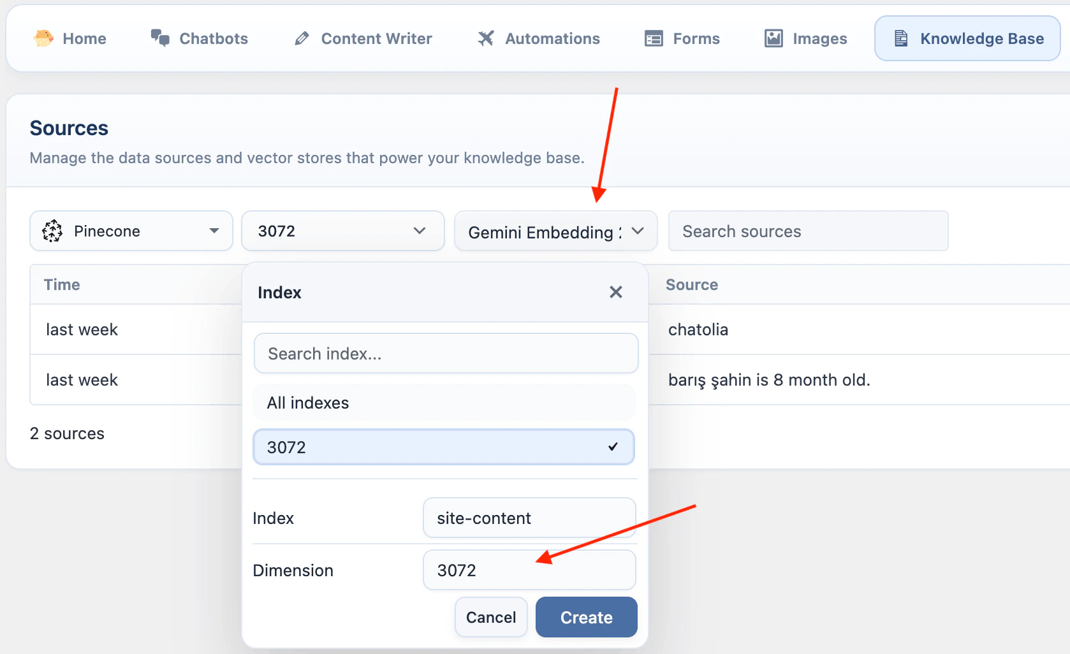
Task: Select the chatolia source row
Action: pos(698,330)
